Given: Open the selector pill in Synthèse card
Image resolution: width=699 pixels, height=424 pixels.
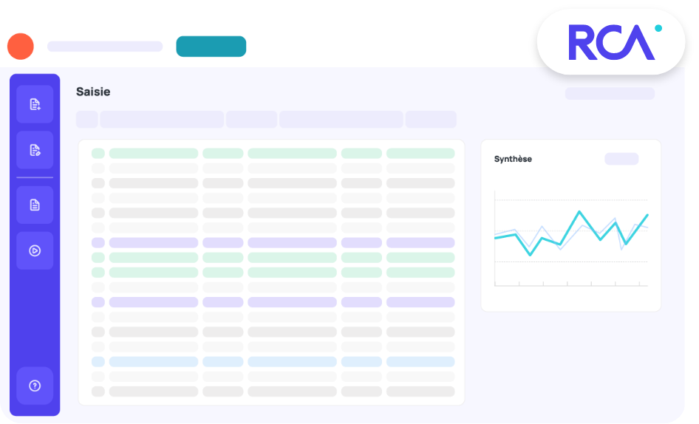Looking at the screenshot, I should pos(621,159).
